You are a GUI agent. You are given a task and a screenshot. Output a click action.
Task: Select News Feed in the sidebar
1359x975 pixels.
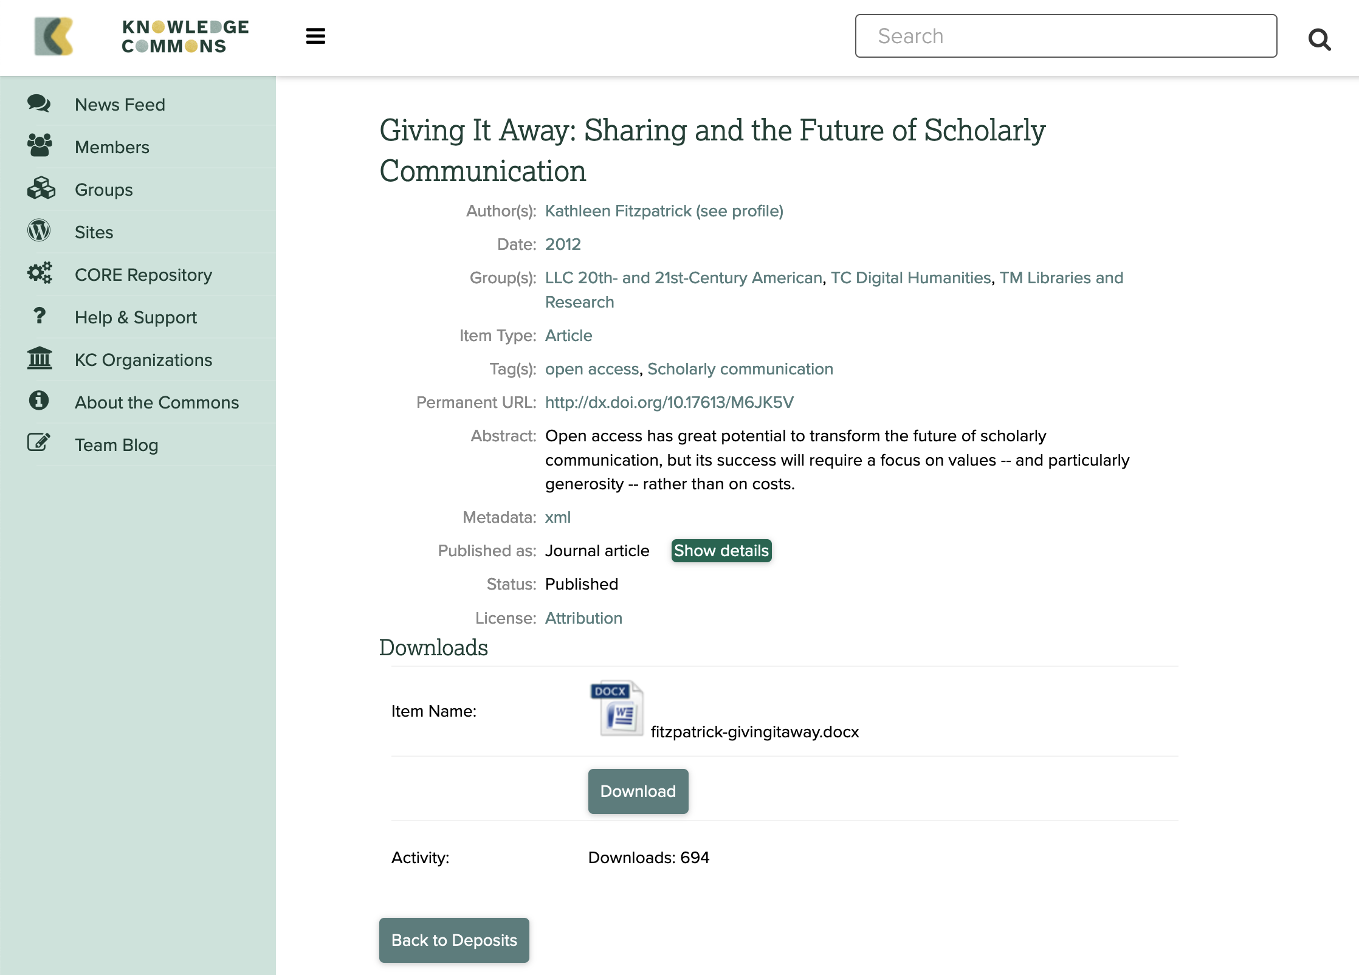pos(119,104)
